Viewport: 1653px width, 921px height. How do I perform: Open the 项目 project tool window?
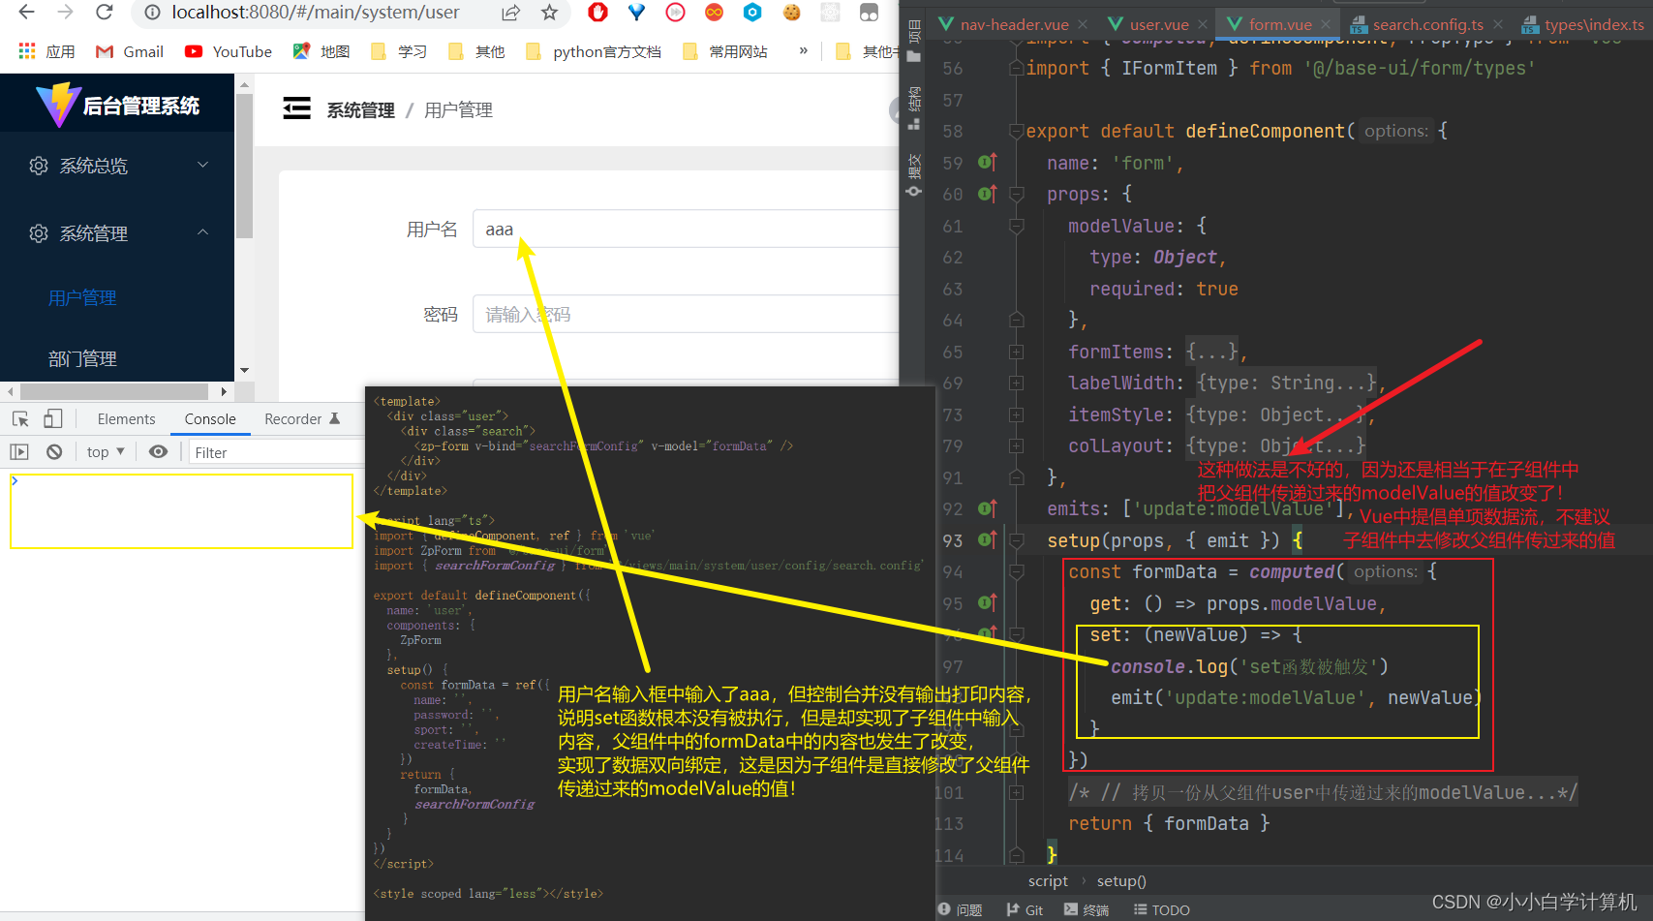pyautogui.click(x=914, y=39)
